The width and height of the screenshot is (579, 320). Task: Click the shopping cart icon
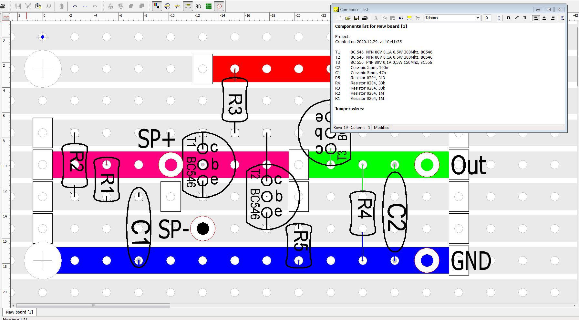coord(418,18)
